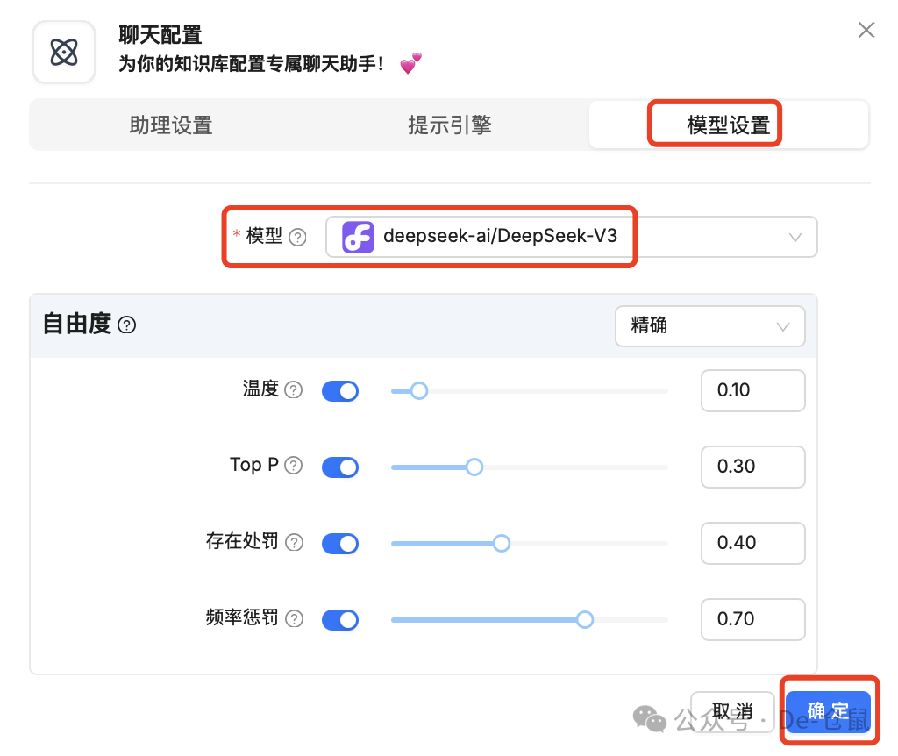Image resolution: width=898 pixels, height=756 pixels.
Task: Click the DeepSeek model logo icon
Action: 357,237
